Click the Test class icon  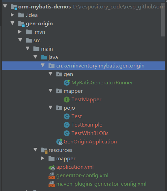67,116
